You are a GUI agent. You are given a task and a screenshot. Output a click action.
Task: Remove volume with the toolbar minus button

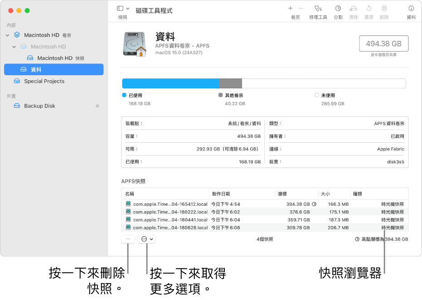point(301,8)
